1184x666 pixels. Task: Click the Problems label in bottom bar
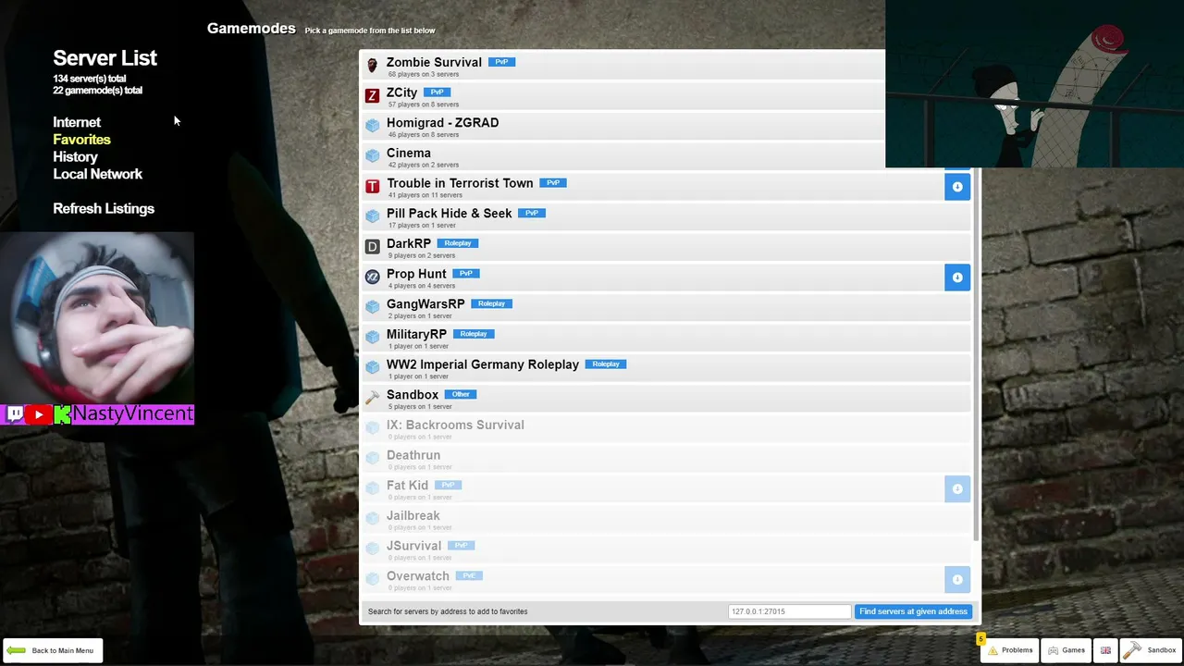tap(1017, 650)
